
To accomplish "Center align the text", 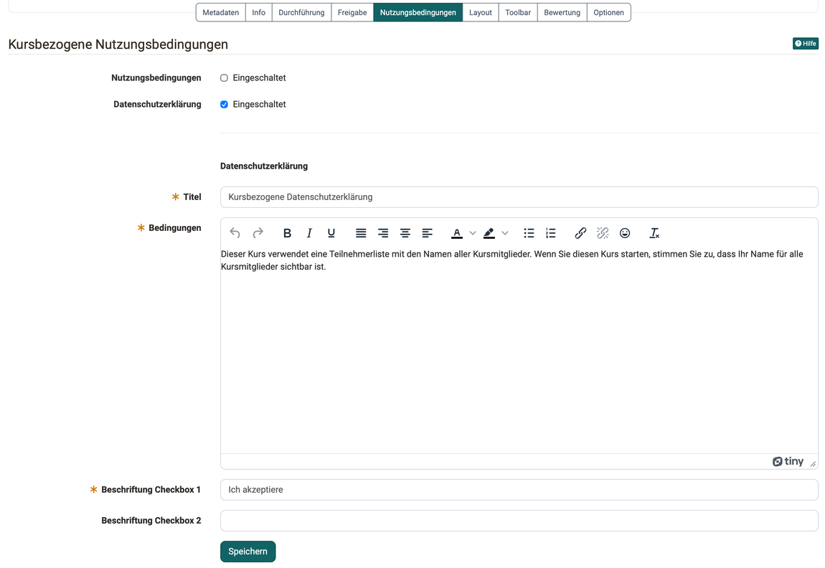I will pos(405,233).
